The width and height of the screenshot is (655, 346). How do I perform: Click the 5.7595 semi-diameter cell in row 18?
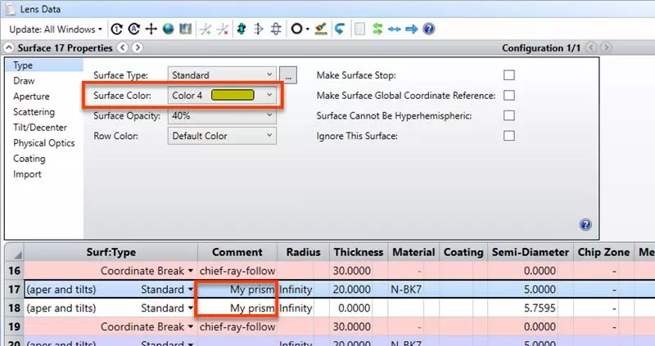pyautogui.click(x=531, y=308)
